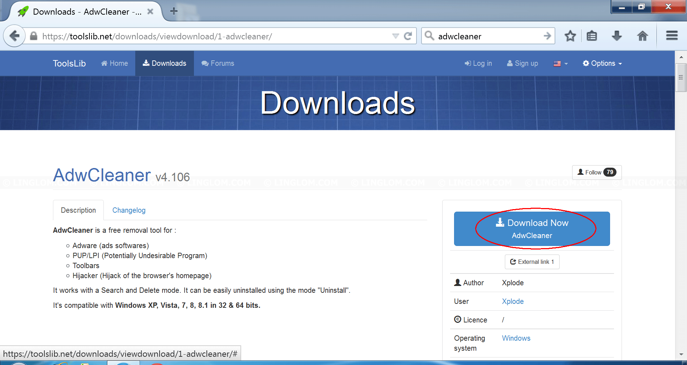Open Forums in site navigation

(218, 63)
